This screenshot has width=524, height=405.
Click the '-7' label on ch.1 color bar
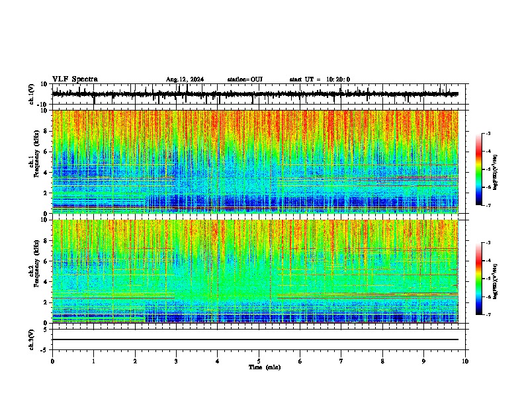click(x=488, y=205)
